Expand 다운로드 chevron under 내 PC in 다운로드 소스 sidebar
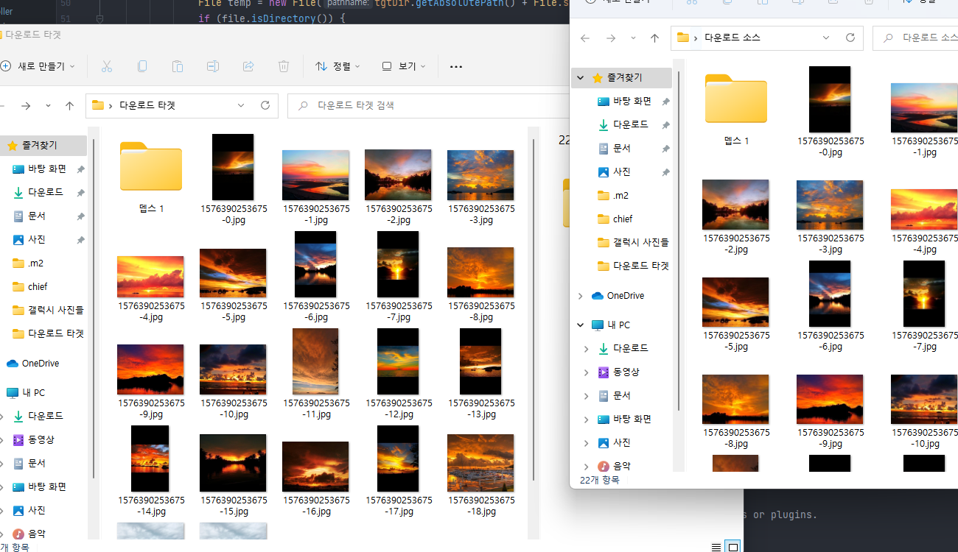This screenshot has height=552, width=958. 587,348
